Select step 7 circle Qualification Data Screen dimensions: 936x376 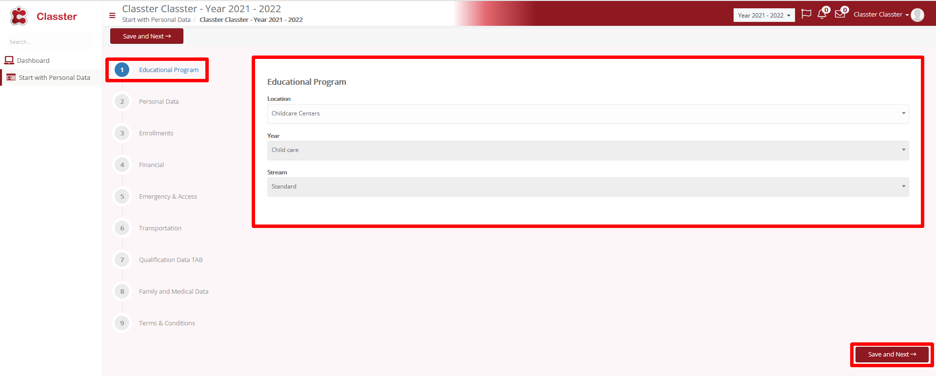(x=122, y=260)
